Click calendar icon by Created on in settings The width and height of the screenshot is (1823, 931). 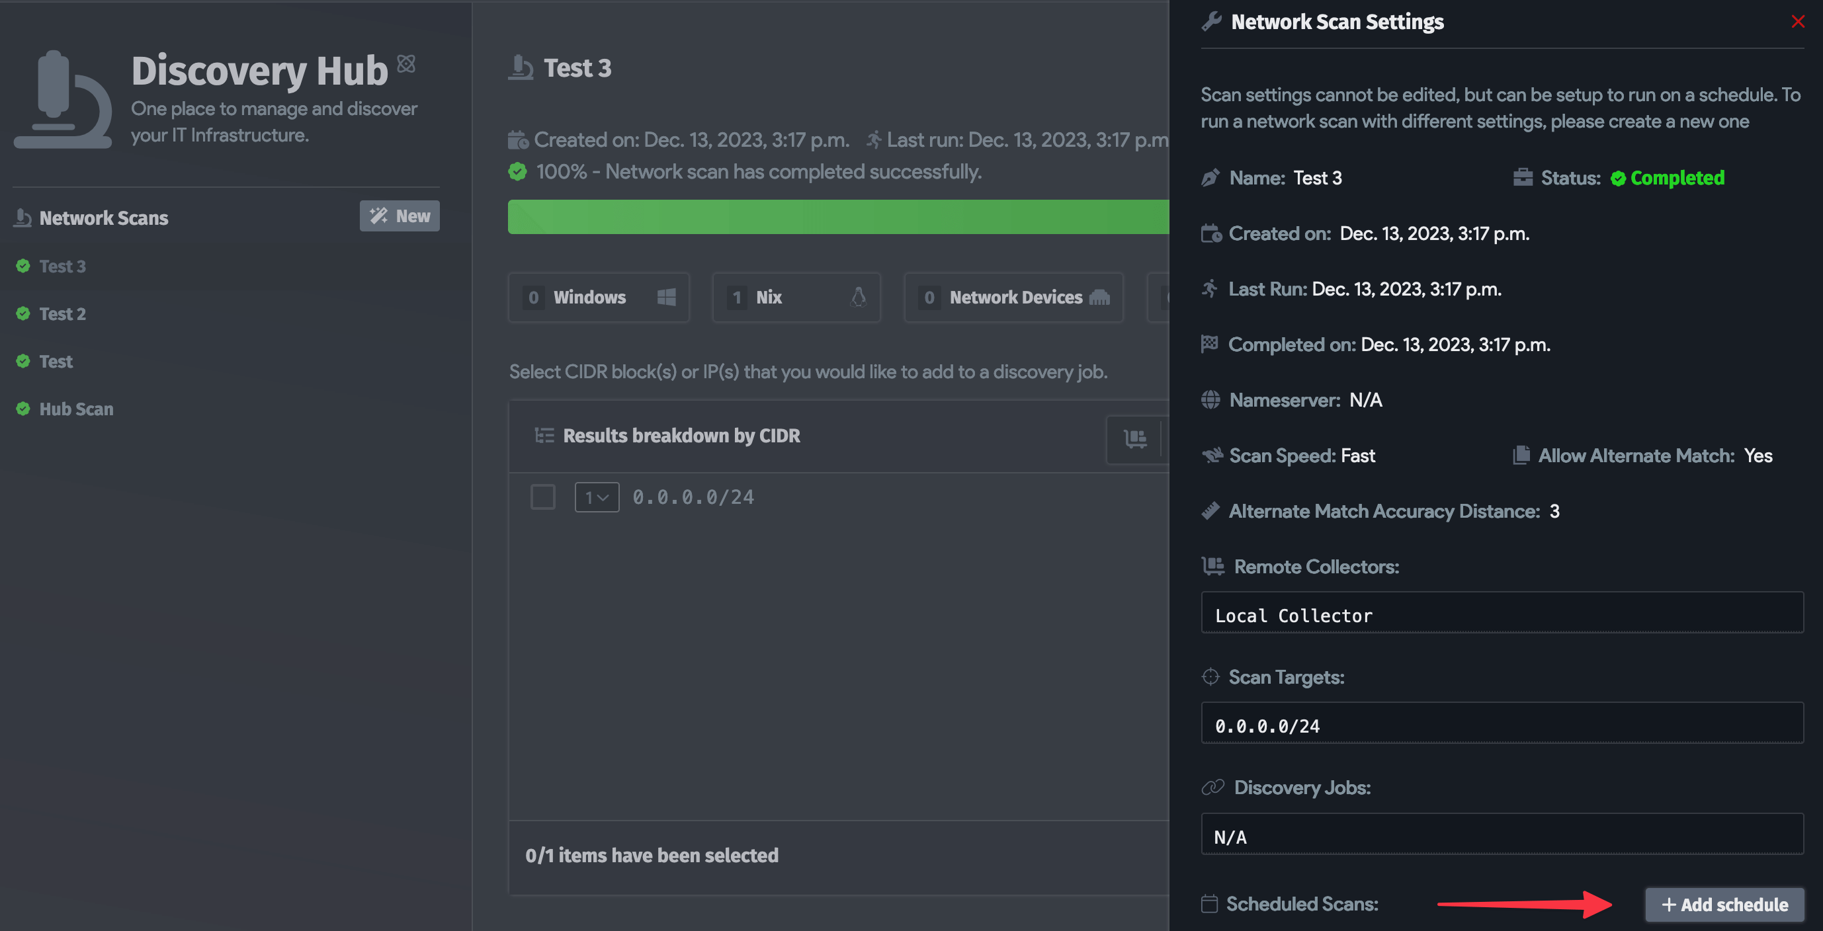click(x=1211, y=233)
